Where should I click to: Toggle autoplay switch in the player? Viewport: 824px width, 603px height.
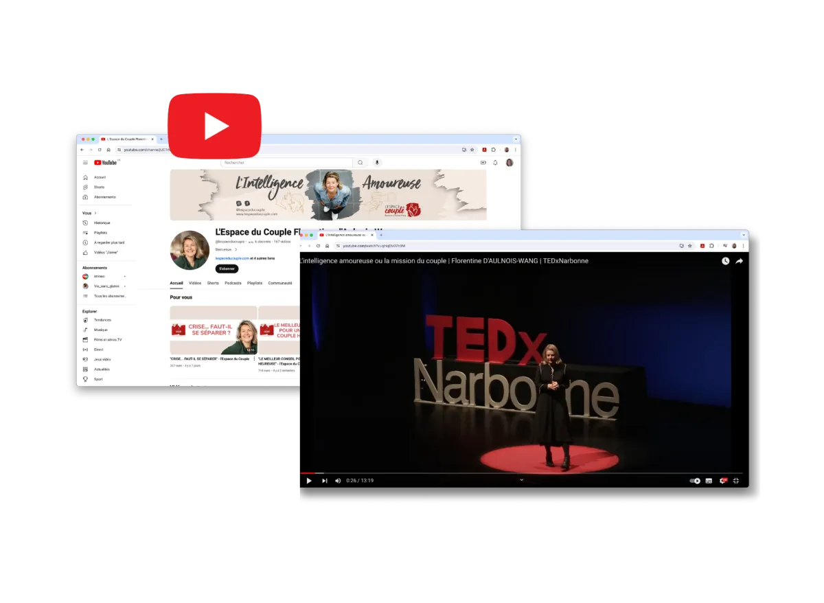[x=695, y=481]
